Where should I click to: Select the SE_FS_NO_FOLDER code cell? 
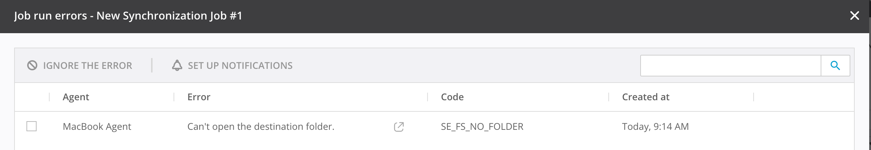[x=482, y=127]
